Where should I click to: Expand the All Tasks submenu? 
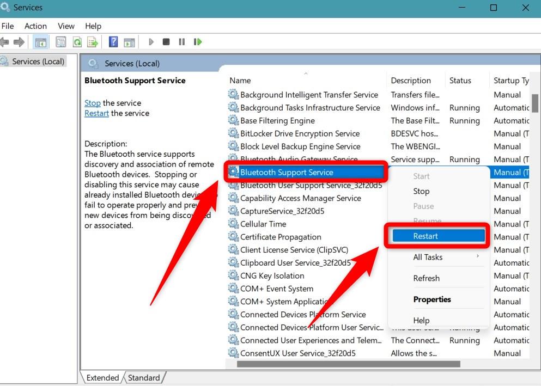point(428,257)
